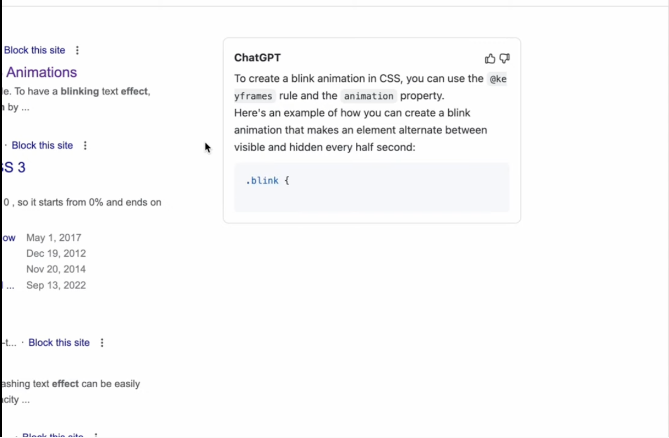
Task: Click the thumbs up icon in ChatGPT card
Action: (490, 58)
